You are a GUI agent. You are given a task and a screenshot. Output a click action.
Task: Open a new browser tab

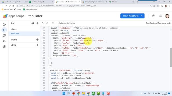click(137, 2)
